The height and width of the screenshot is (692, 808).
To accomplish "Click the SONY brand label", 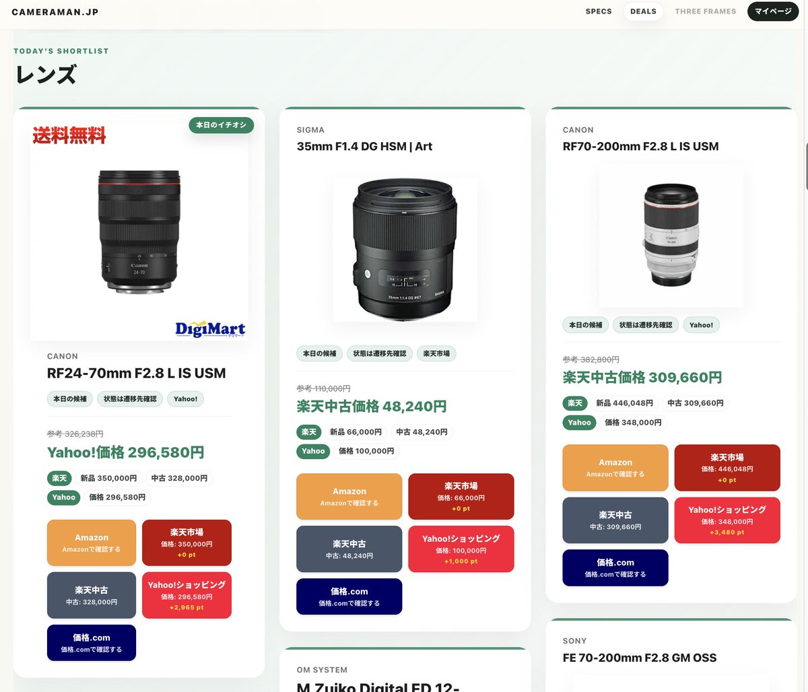I will [574, 641].
